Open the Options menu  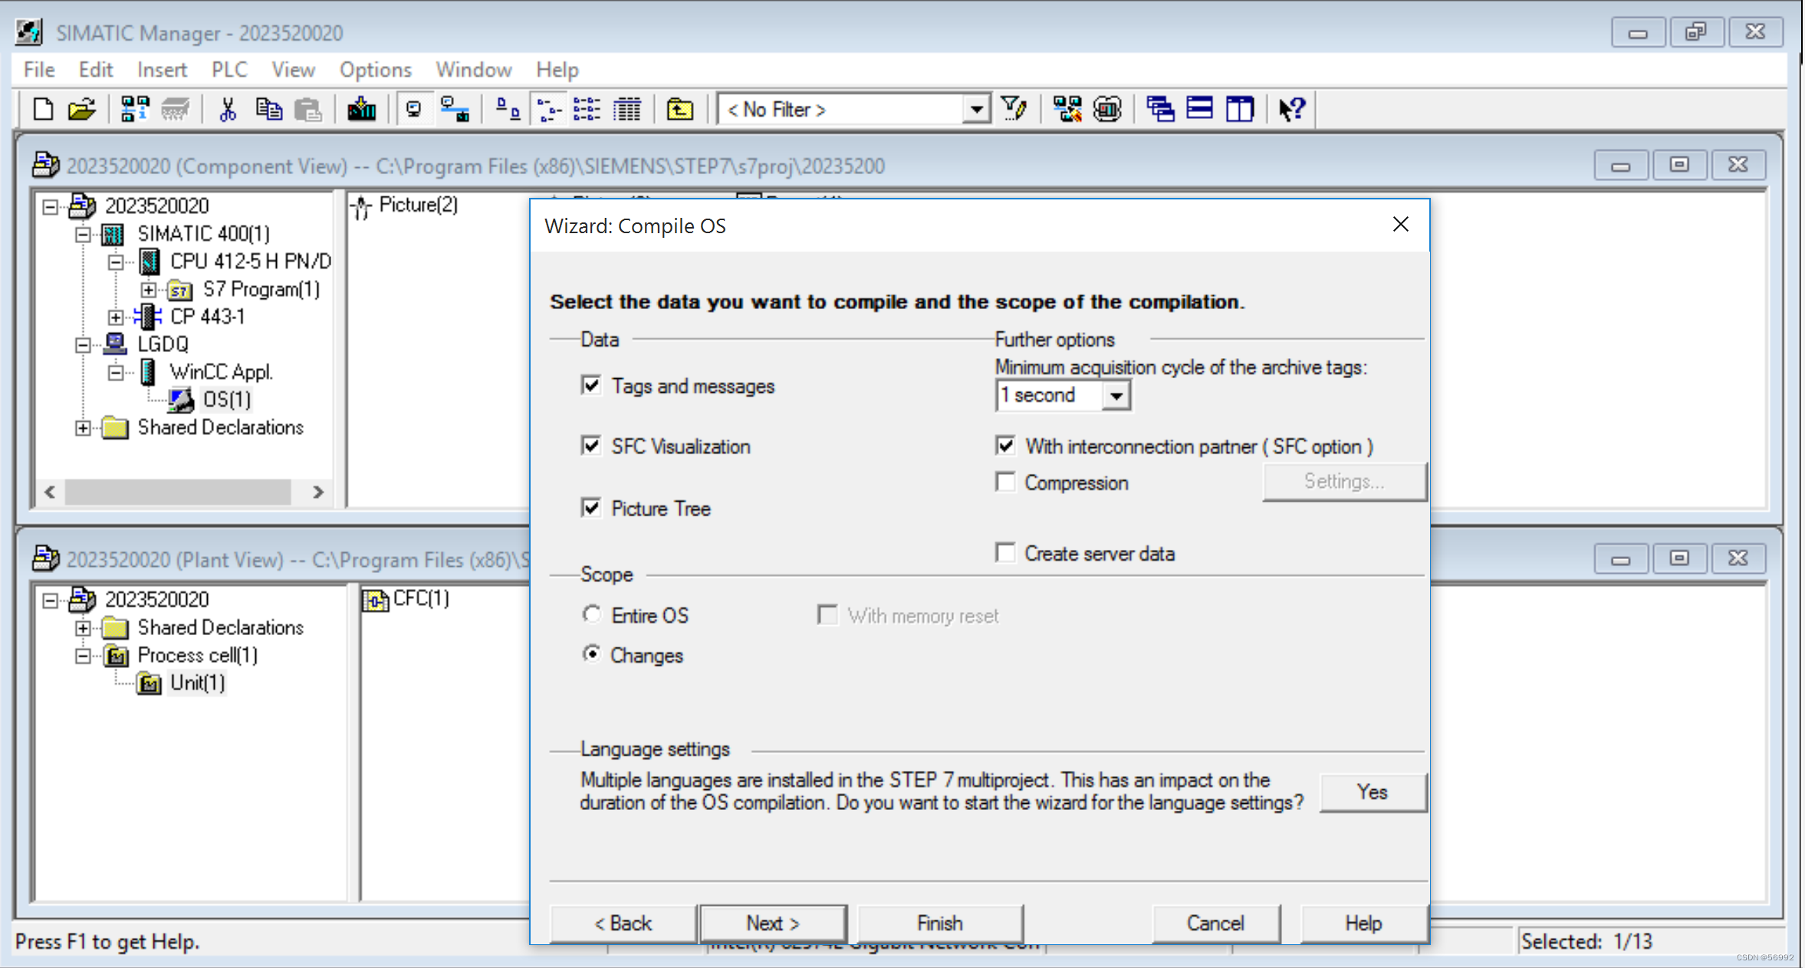pos(375,69)
